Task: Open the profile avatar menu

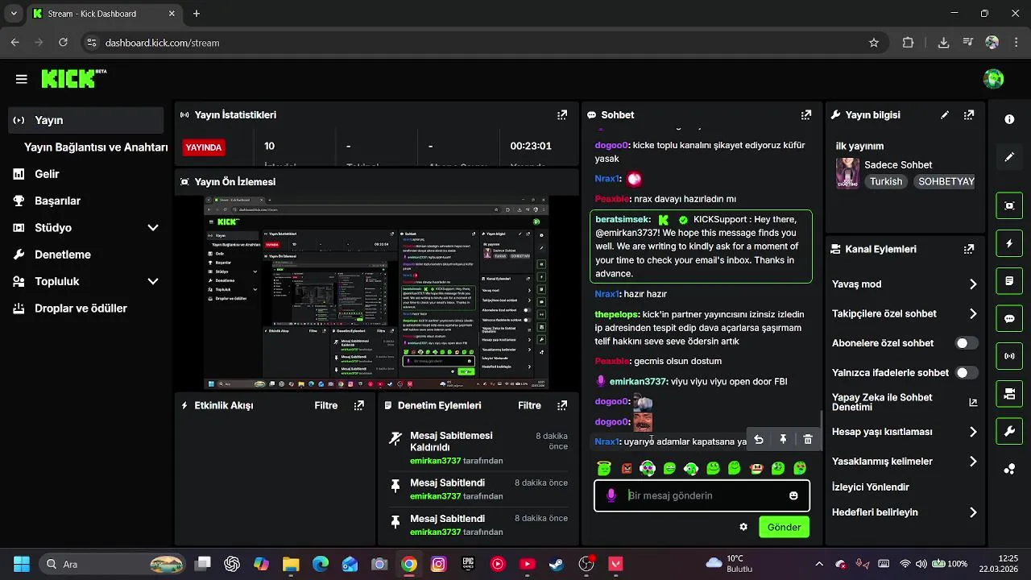Action: coord(993,79)
